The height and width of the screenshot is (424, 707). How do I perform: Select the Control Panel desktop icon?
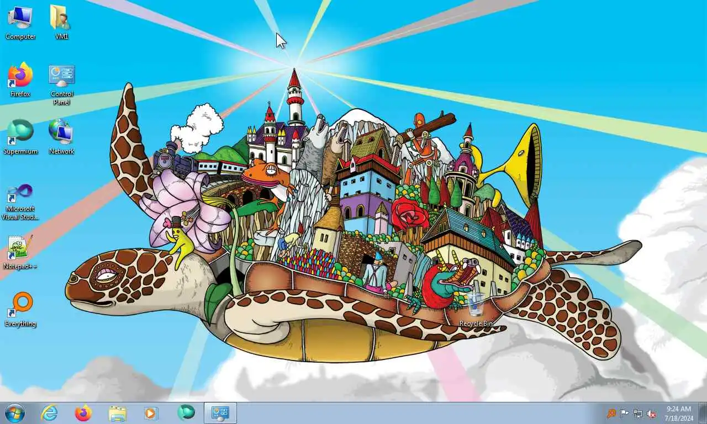[x=61, y=84]
